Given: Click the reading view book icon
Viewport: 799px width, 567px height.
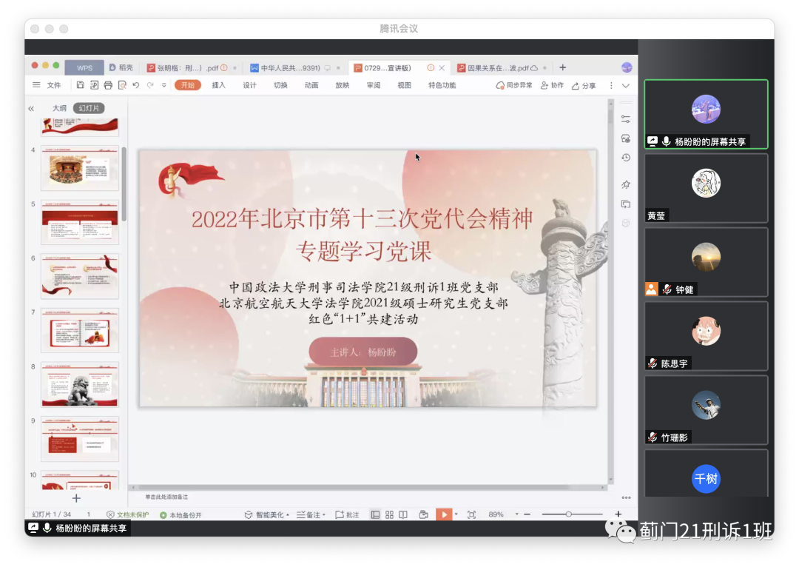Looking at the screenshot, I should tap(403, 515).
